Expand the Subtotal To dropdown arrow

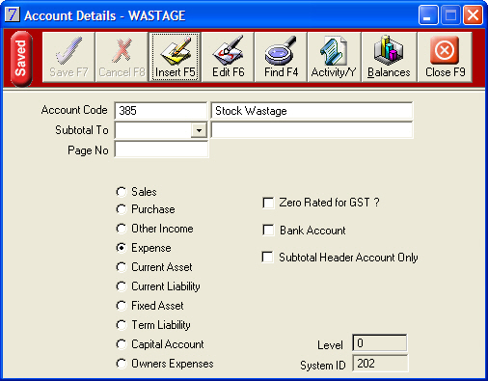[x=199, y=130]
